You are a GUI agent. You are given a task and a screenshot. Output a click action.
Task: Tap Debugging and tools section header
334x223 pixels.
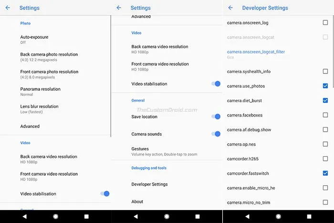149,168
